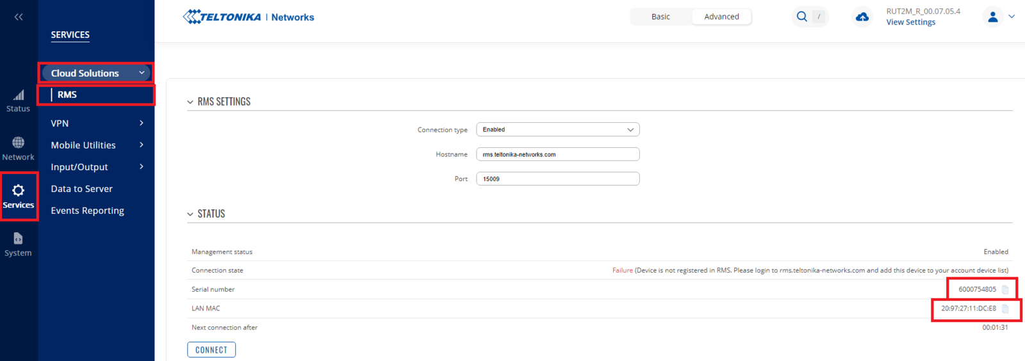Image resolution: width=1025 pixels, height=361 pixels.
Task: Open the Status section icon
Action: 19,95
